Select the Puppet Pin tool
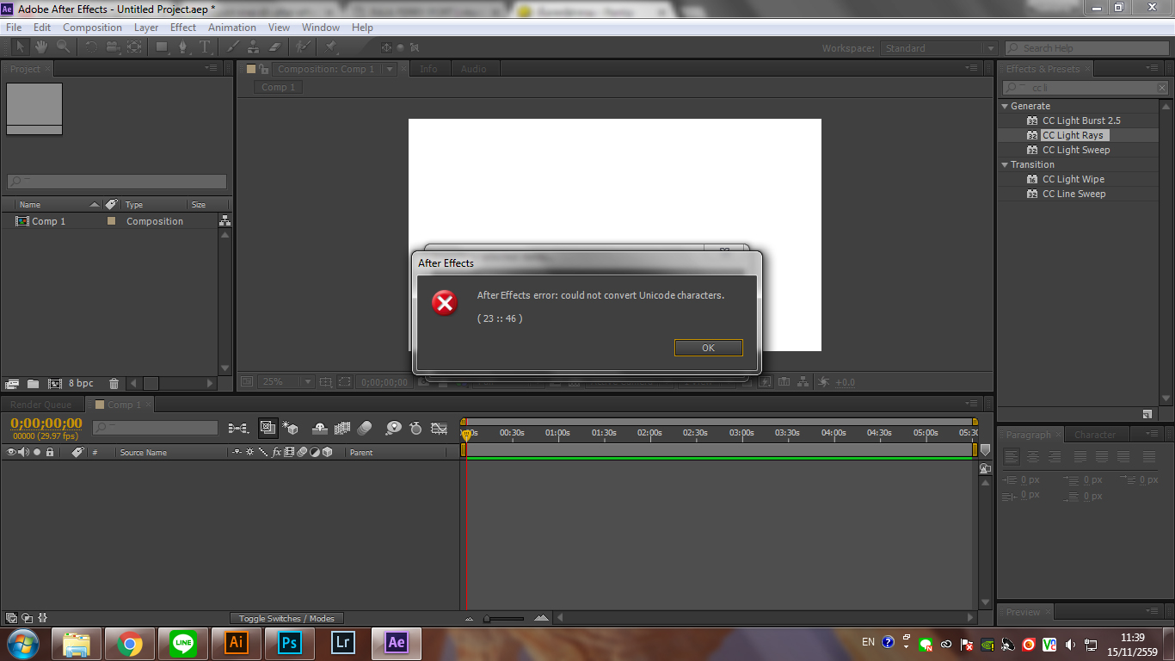The image size is (1175, 661). 331,46
